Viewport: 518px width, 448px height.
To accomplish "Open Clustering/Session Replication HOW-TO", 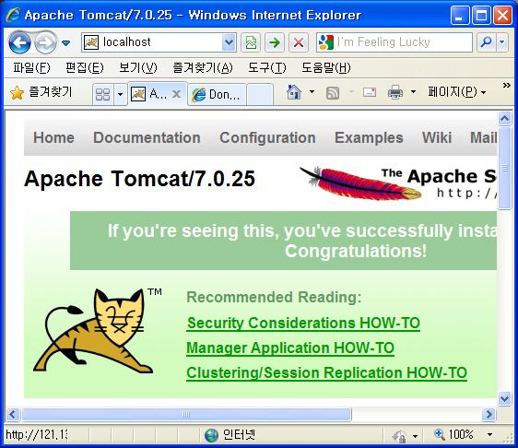I will coord(326,373).
